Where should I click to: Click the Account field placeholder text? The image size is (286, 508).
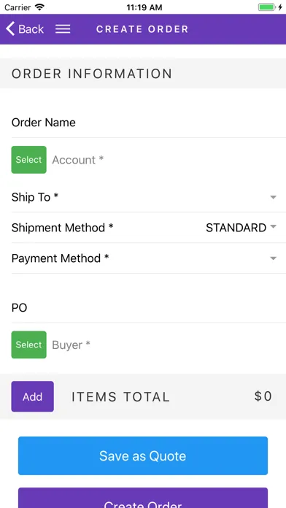78,160
